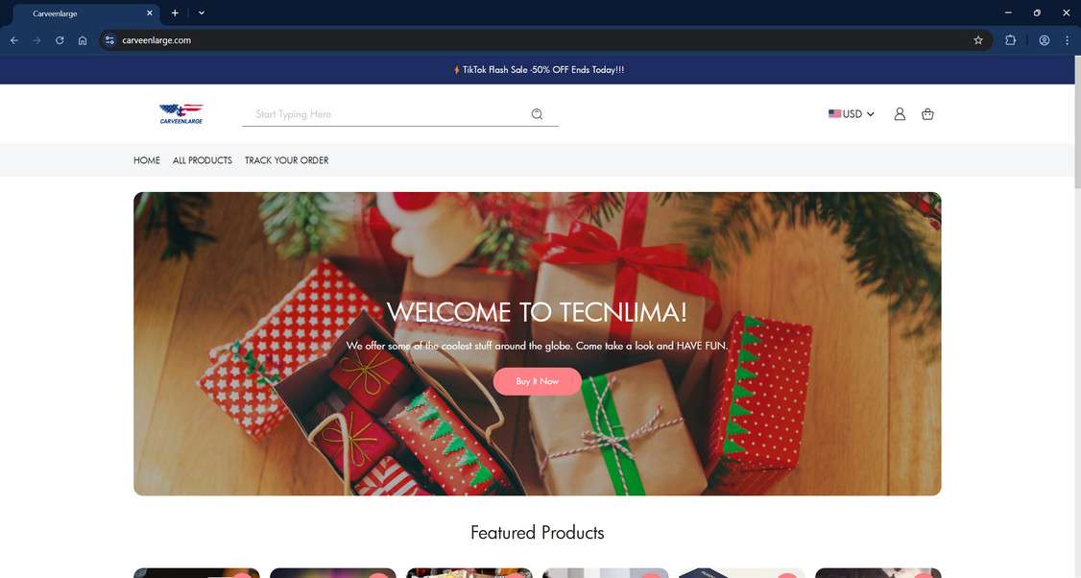Screen dimensions: 1081x578
Task: Click the search magnifier icon
Action: (537, 114)
